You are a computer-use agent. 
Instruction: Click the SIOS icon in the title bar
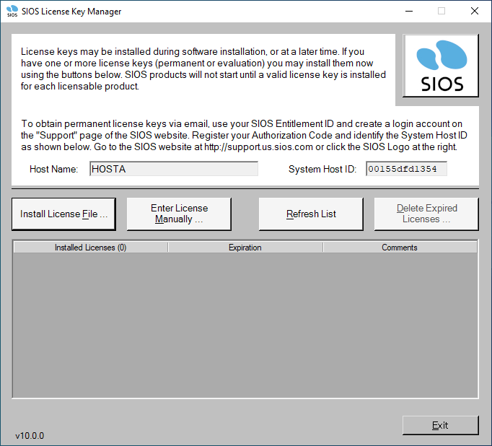pyautogui.click(x=12, y=11)
